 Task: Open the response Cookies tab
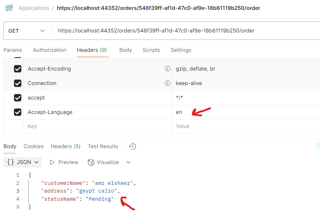[34, 146]
